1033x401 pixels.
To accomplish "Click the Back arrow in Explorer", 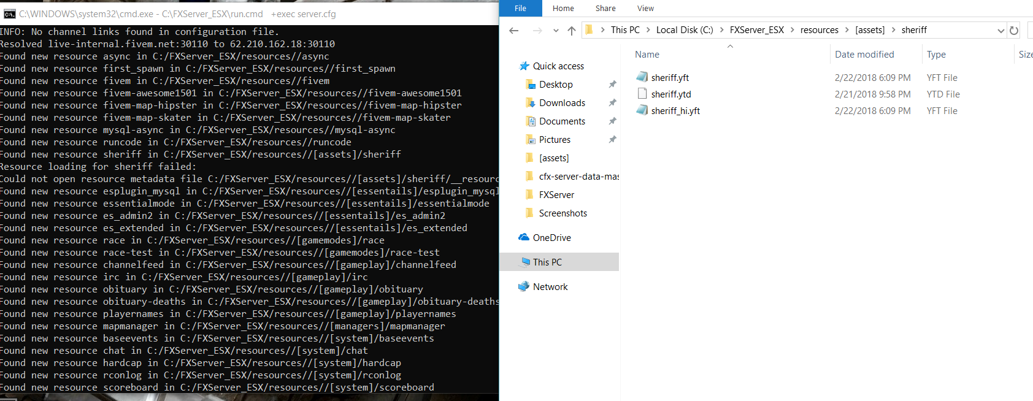I will 514,30.
